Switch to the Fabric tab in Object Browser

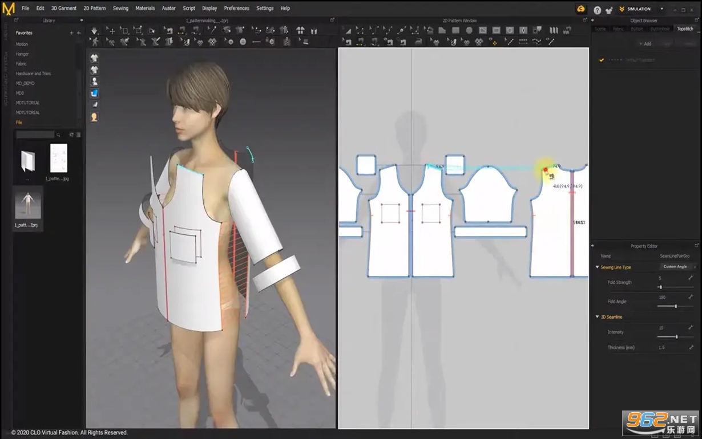618,29
